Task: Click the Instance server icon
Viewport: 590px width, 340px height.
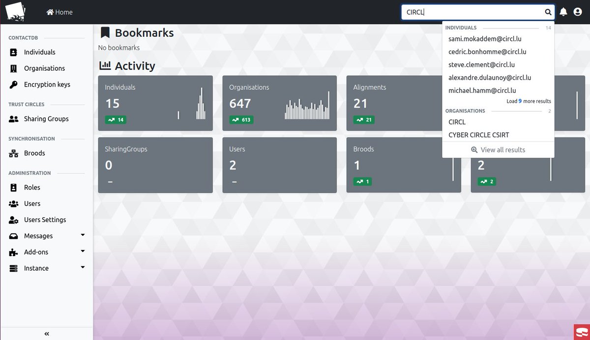Action: (14, 268)
